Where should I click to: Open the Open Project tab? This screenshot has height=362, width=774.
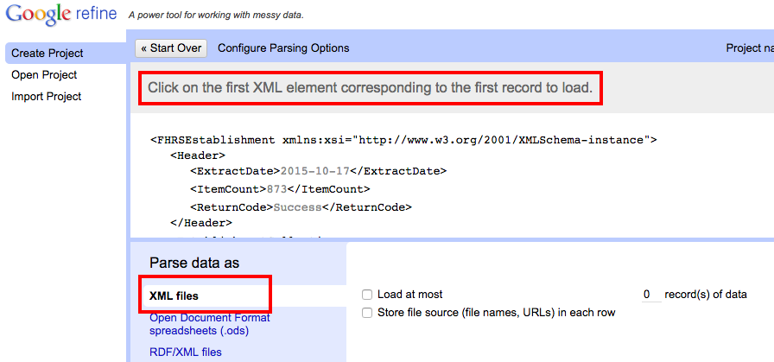tap(44, 75)
